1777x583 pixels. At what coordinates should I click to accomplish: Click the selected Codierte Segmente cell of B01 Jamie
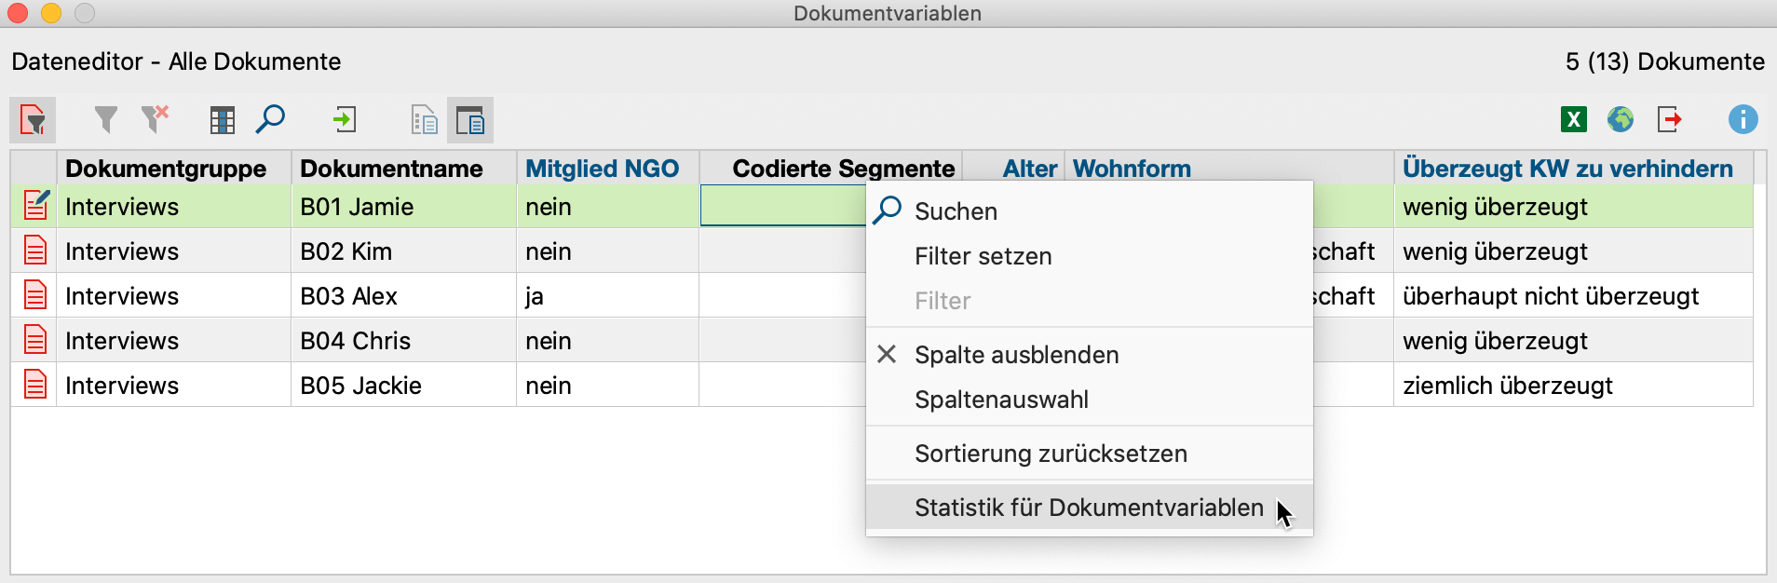click(783, 206)
